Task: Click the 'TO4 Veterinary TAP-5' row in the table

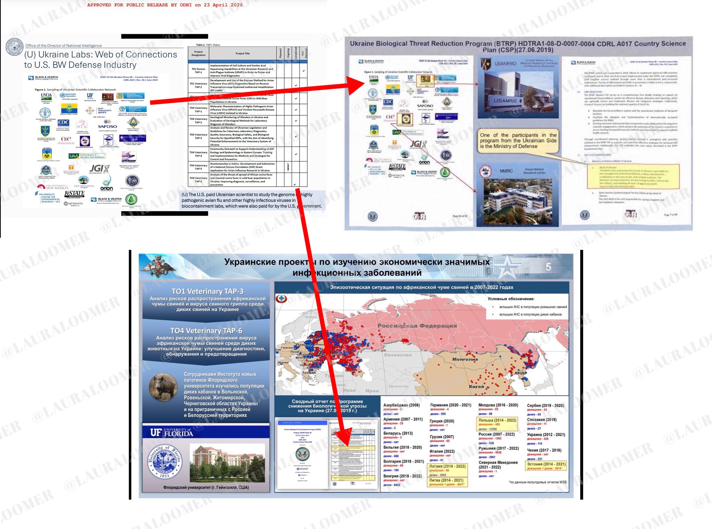Action: tap(248, 167)
